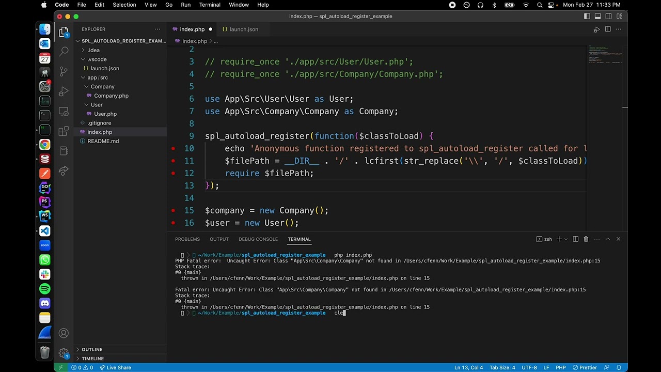
Task: Open notifications bell in status bar
Action: (x=618, y=367)
